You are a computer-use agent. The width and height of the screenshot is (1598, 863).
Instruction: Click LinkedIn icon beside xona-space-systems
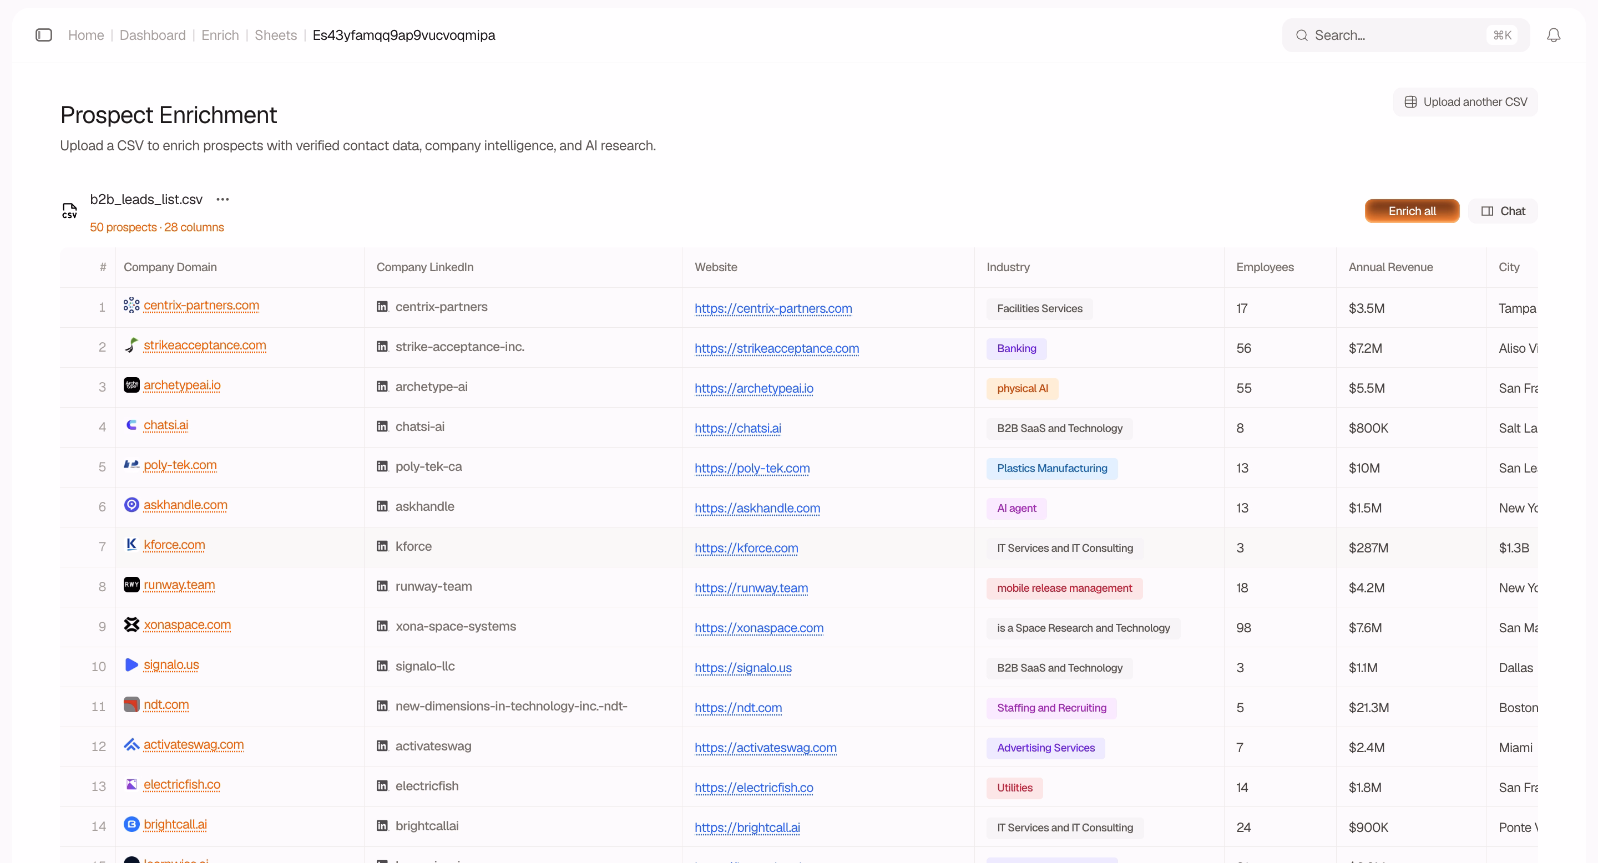382,626
